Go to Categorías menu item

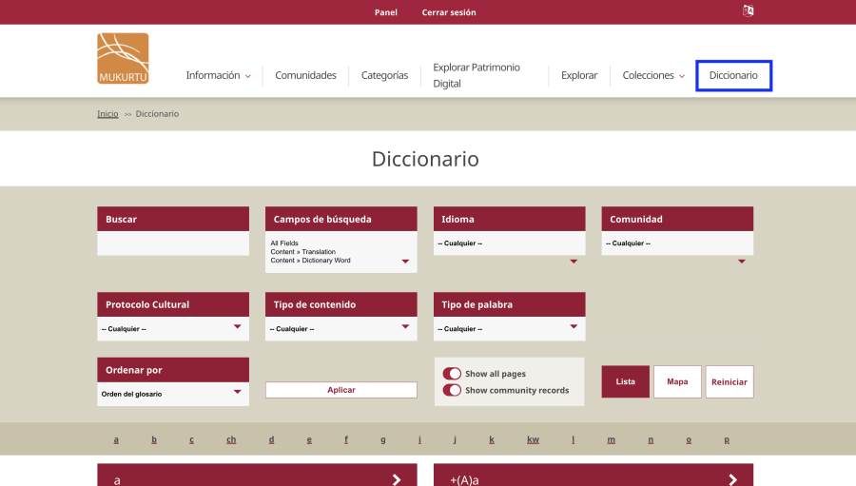click(384, 75)
